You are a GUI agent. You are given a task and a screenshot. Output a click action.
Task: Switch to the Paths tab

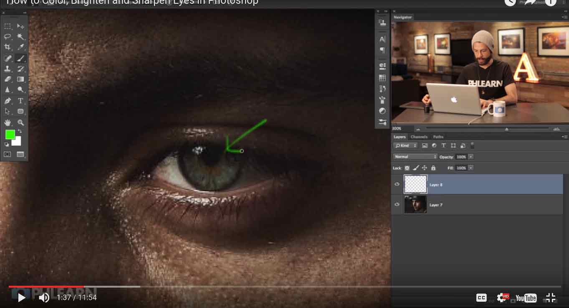pos(438,137)
